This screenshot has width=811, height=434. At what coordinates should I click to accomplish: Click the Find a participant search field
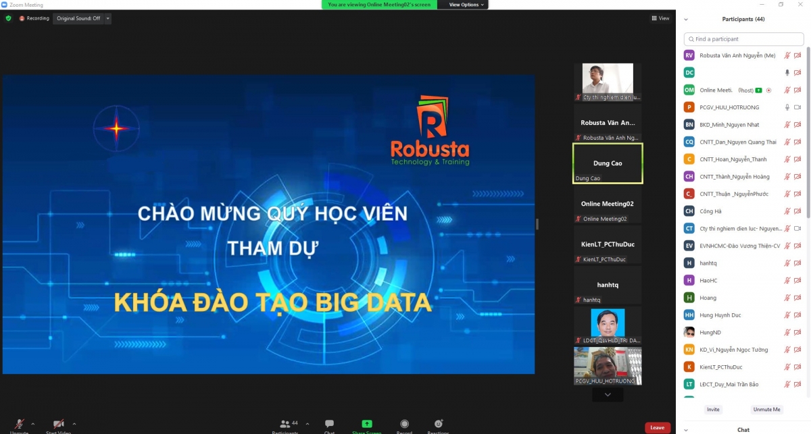point(743,39)
